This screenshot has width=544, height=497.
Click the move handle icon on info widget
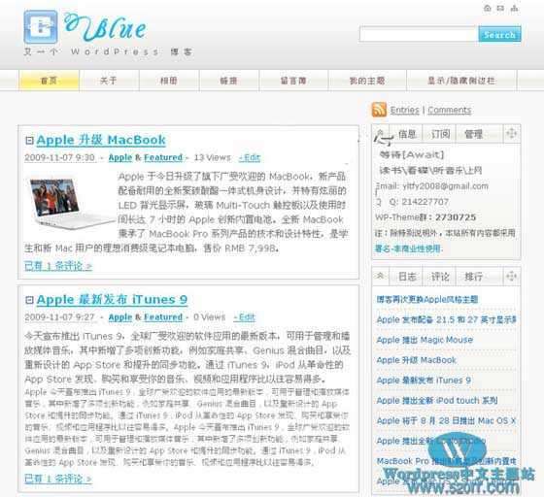[511, 133]
